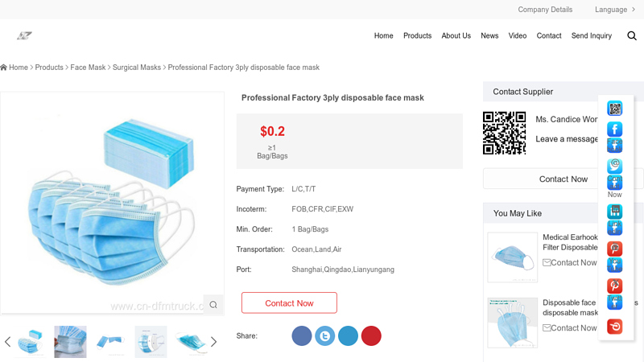Open the Send Inquiry menu item

point(592,35)
